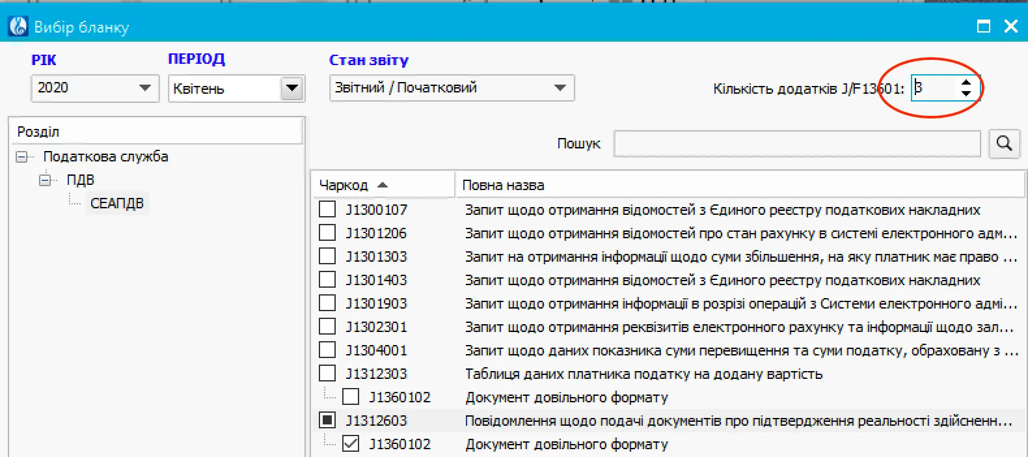Viewport: 1028px width, 457px height.
Task: Select the J1302301 code text
Action: (376, 327)
